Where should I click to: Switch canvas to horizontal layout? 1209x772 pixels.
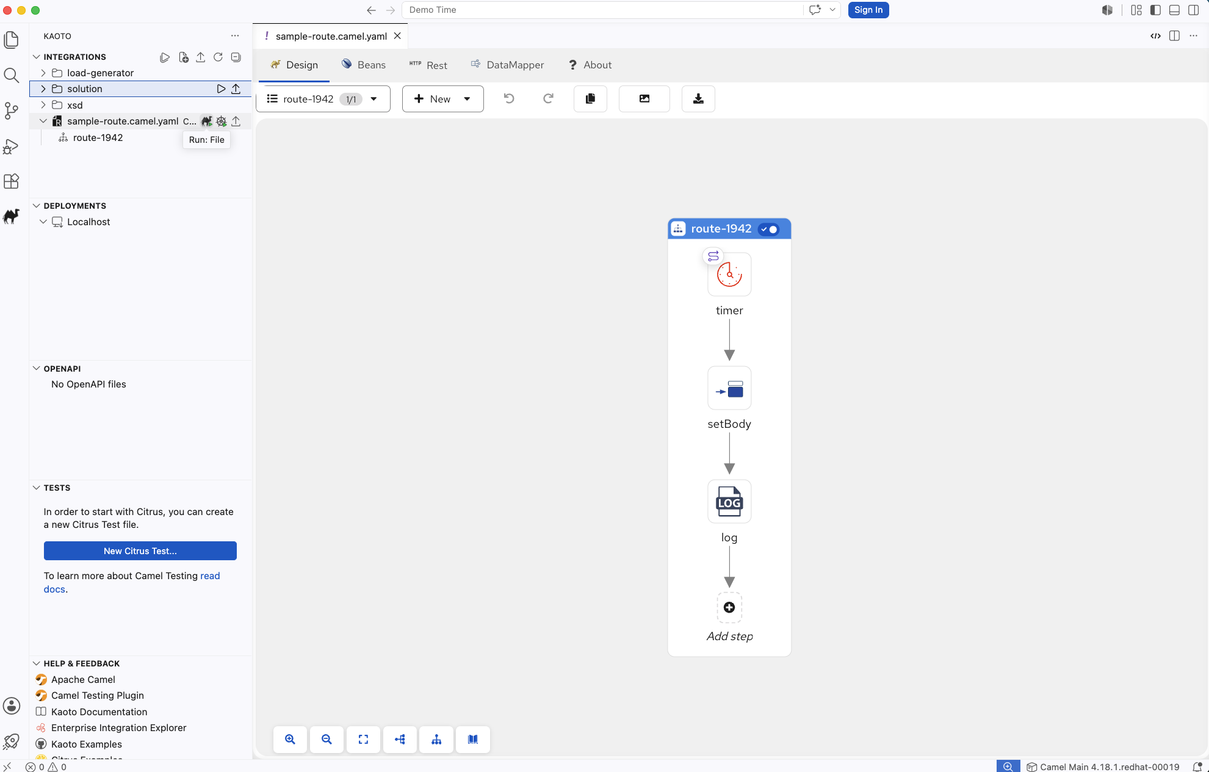coord(400,740)
